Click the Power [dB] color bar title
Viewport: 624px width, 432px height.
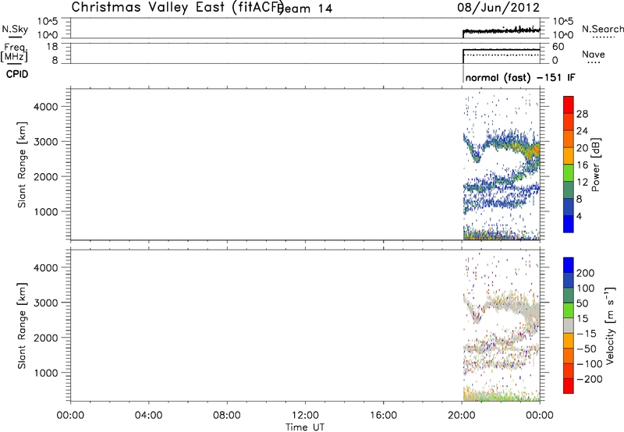[595, 165]
